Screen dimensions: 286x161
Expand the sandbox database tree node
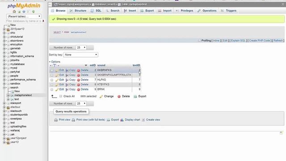point(4,84)
